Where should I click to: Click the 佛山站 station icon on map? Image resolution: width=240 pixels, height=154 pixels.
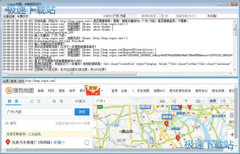(x=116, y=125)
